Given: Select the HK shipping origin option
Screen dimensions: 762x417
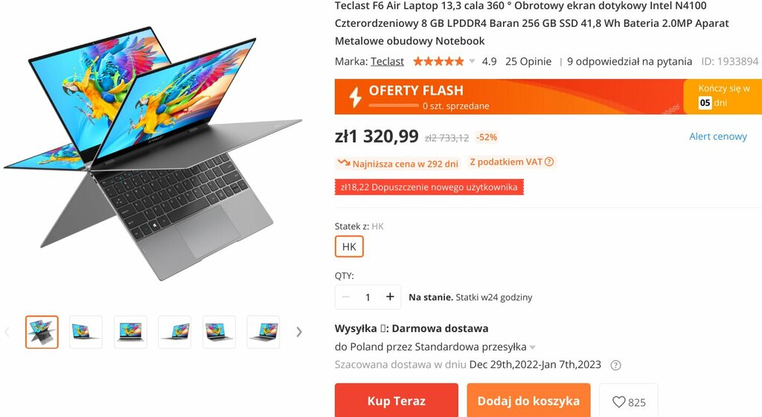Looking at the screenshot, I should [349, 246].
